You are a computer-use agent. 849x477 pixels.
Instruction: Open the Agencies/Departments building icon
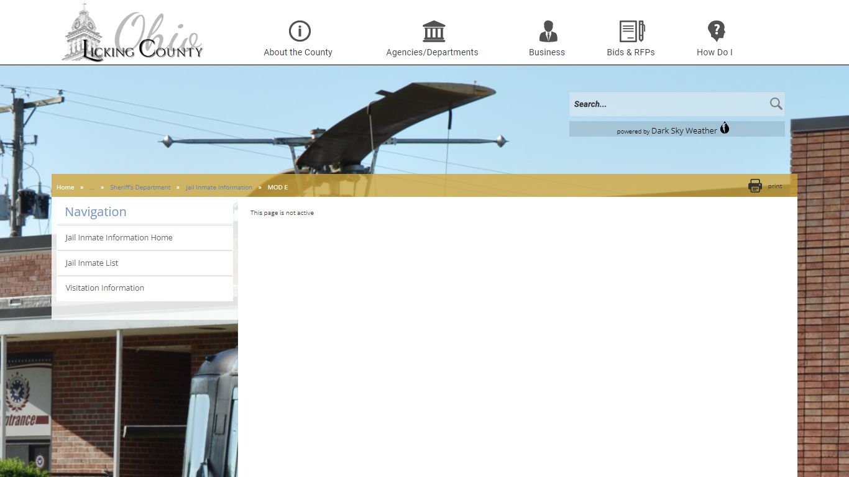click(x=433, y=31)
